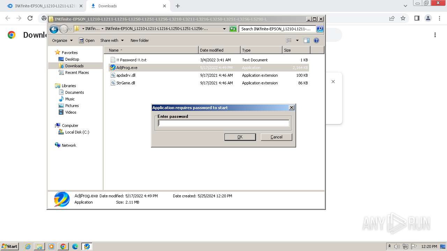This screenshot has height=251, width=447.
Task: Open Chrome's three-dot main menu
Action: point(439,18)
